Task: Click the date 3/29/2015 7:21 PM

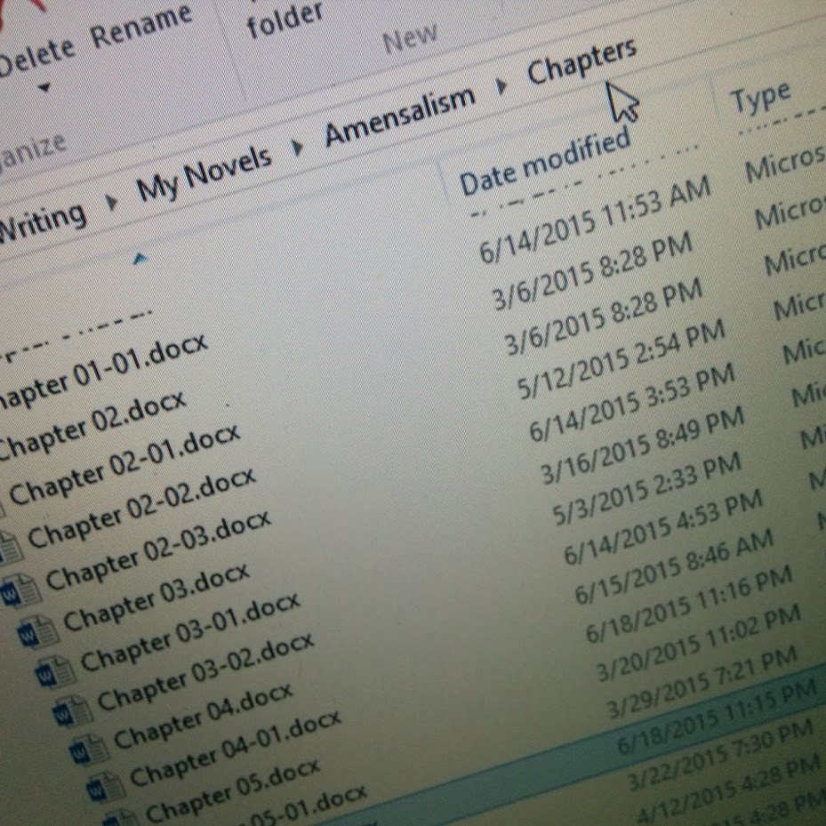Action: (701, 683)
